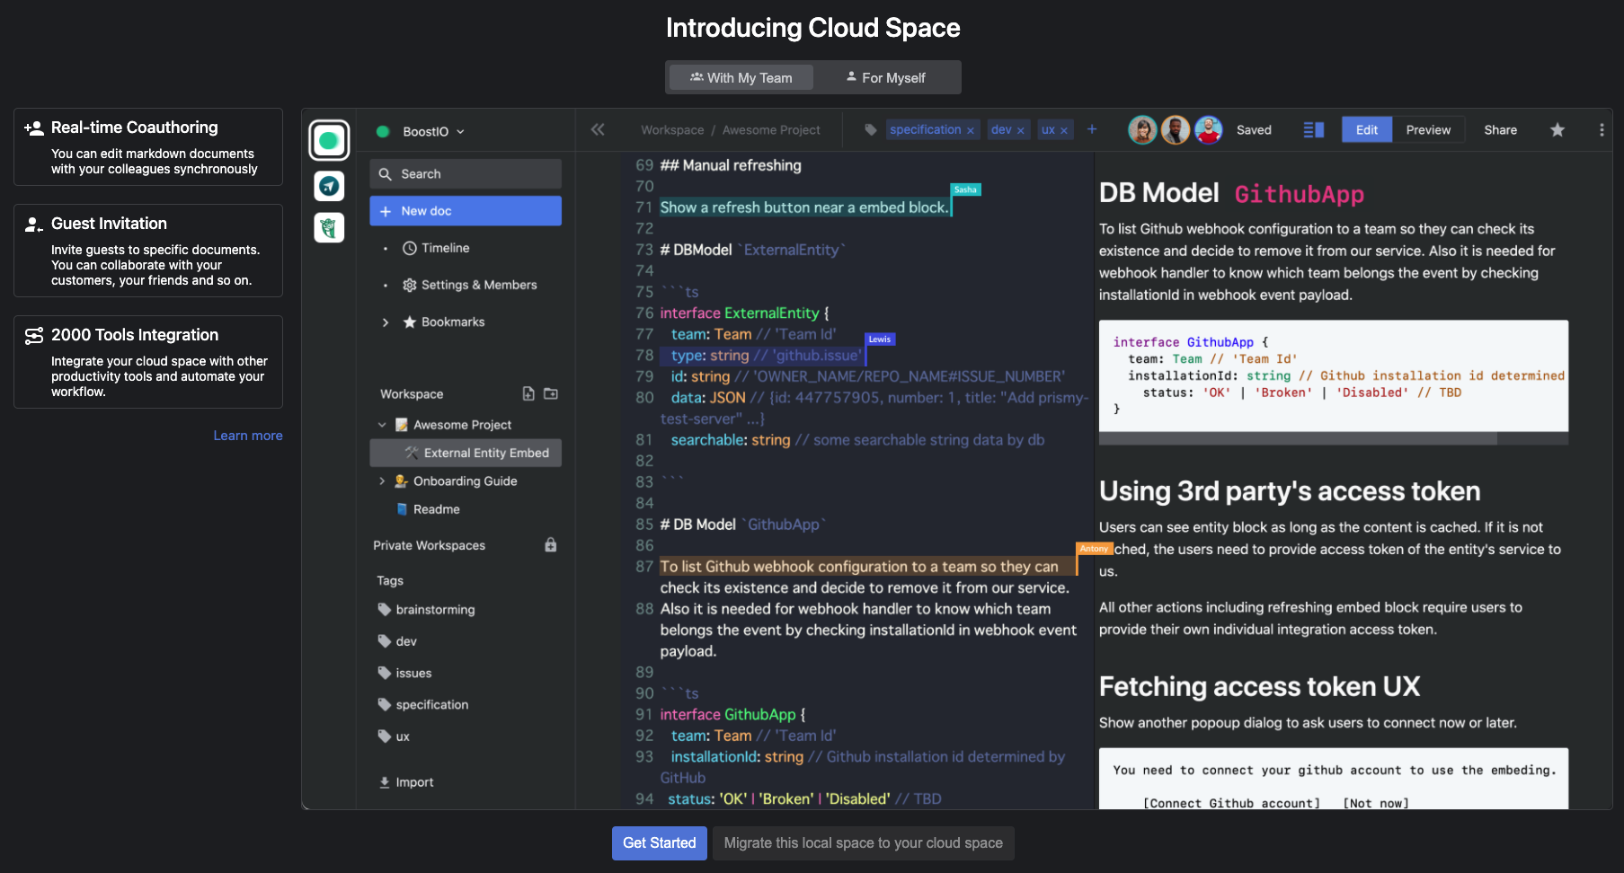This screenshot has height=873, width=1624.
Task: Click the Workspace breadcrumb
Action: pos(672,130)
